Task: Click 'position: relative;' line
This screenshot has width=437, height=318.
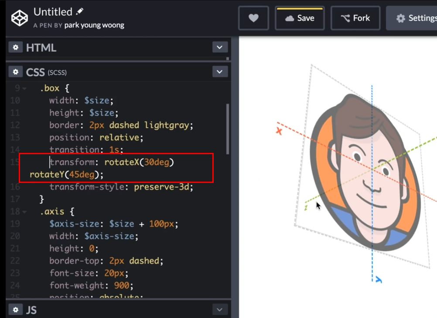Action: pyautogui.click(x=96, y=137)
